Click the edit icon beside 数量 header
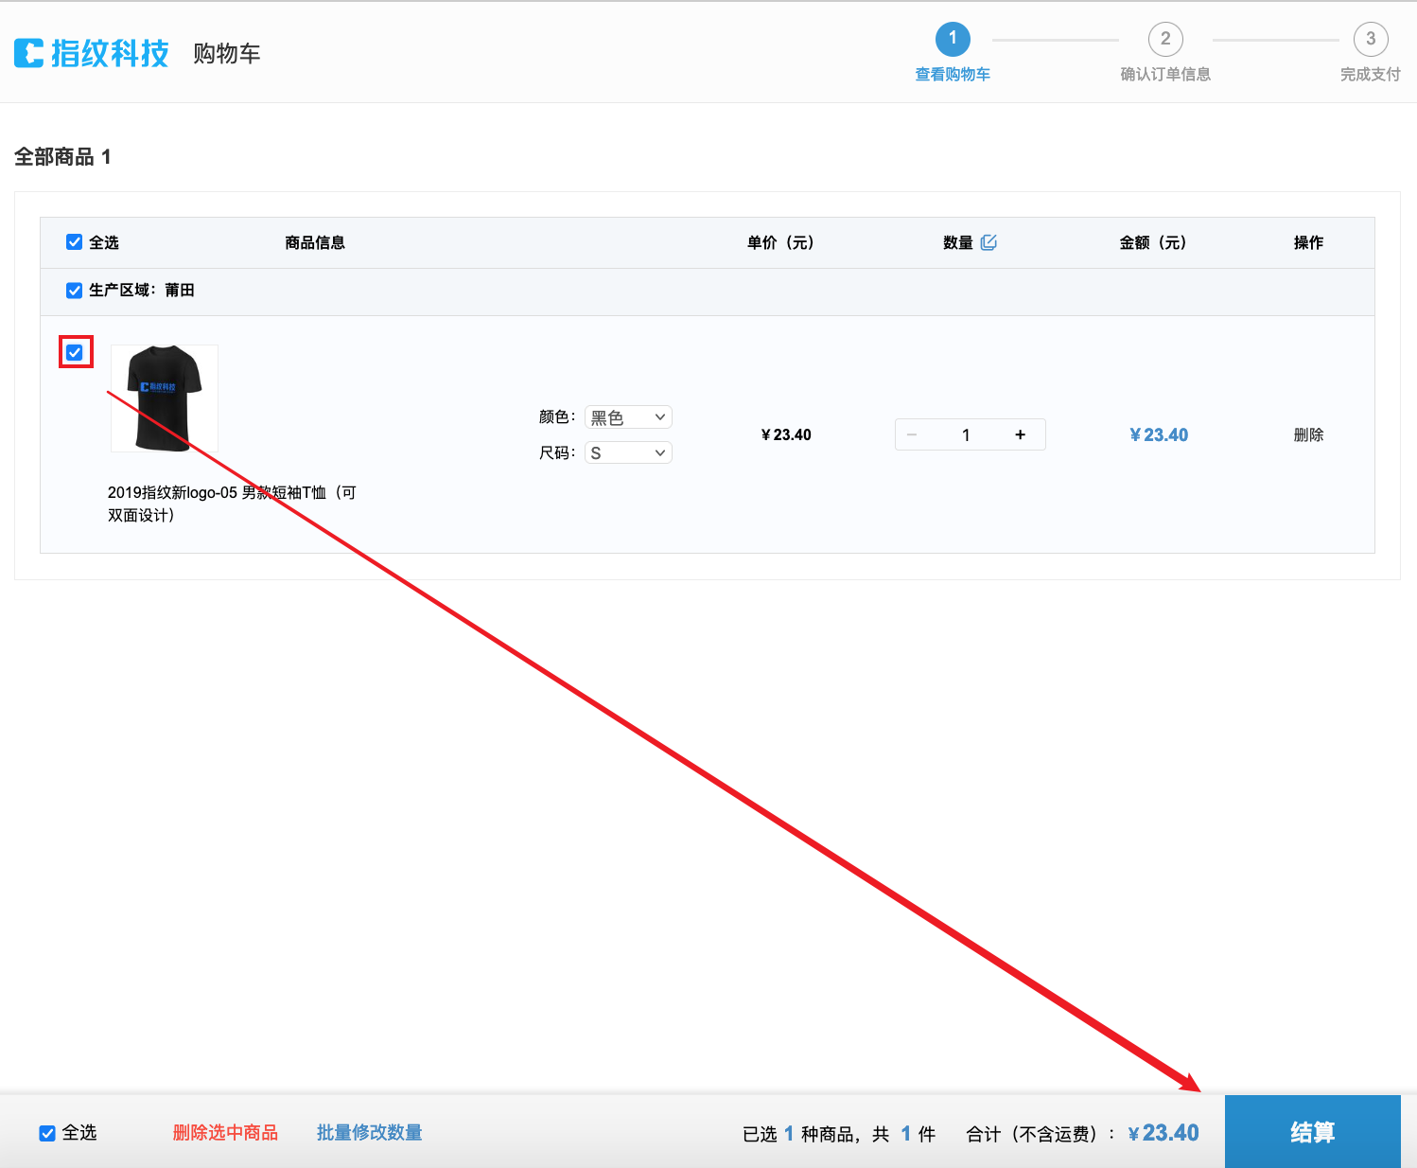The image size is (1417, 1168). (989, 241)
